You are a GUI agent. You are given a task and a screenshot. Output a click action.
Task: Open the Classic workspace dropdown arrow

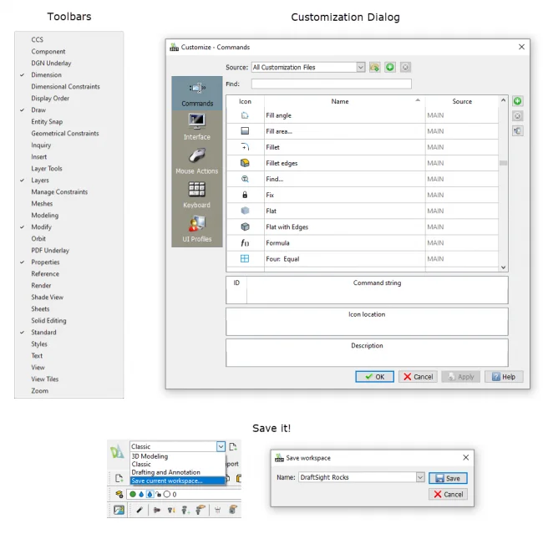click(x=220, y=447)
